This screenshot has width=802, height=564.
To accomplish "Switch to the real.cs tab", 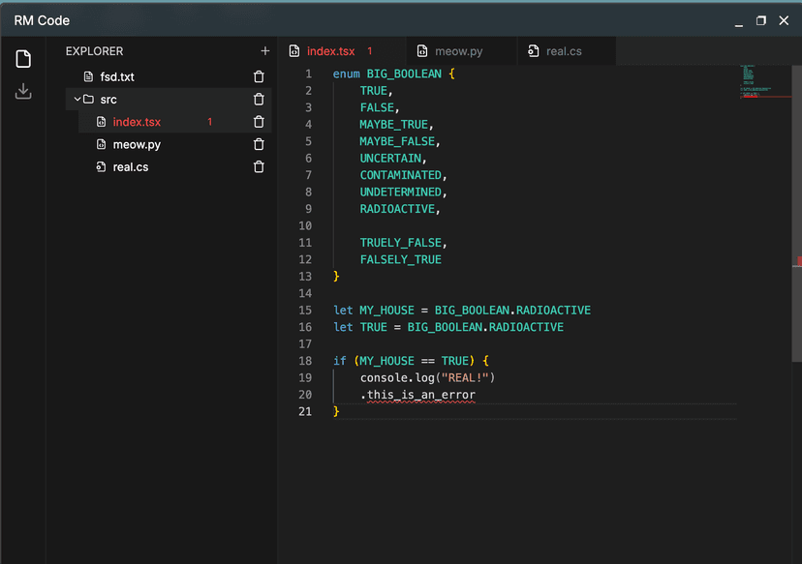I will pos(564,51).
